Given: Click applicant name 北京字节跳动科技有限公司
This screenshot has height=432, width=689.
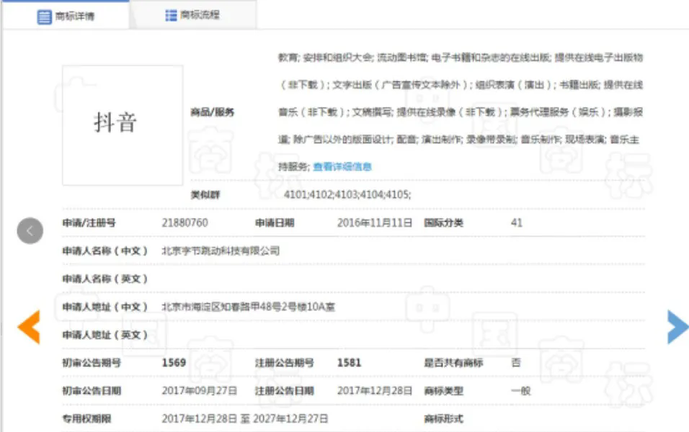Looking at the screenshot, I should click(x=221, y=251).
